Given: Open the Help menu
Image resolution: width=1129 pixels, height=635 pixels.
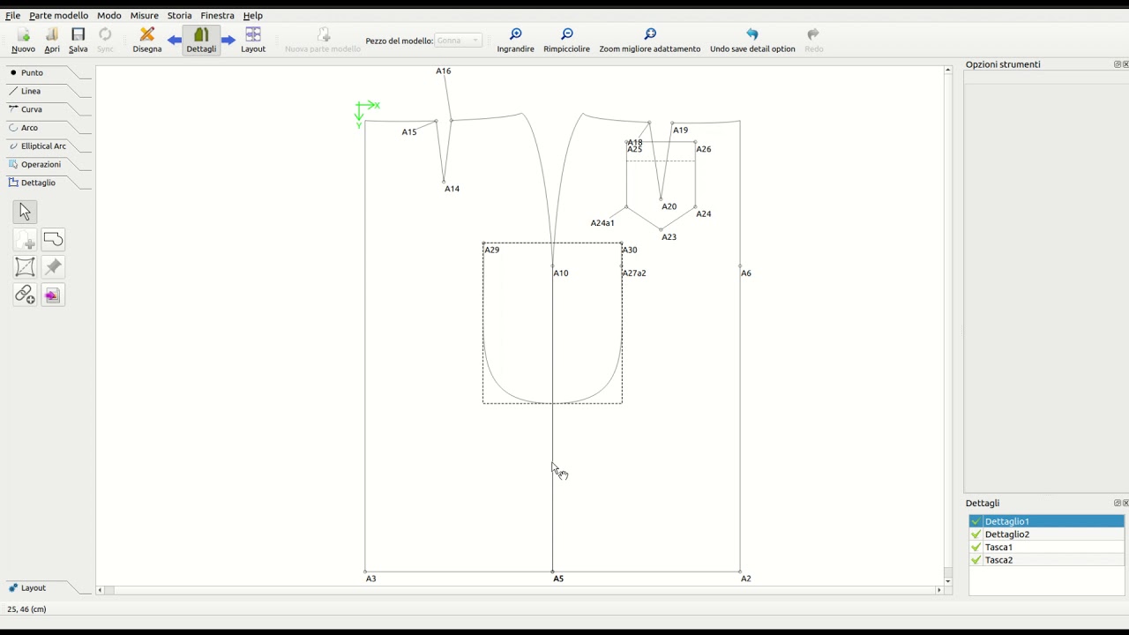Looking at the screenshot, I should coord(253,15).
